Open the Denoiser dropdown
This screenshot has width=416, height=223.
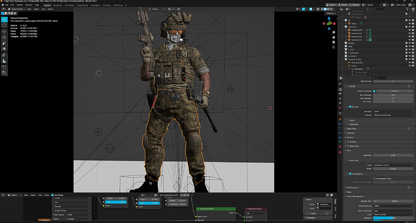393,111
